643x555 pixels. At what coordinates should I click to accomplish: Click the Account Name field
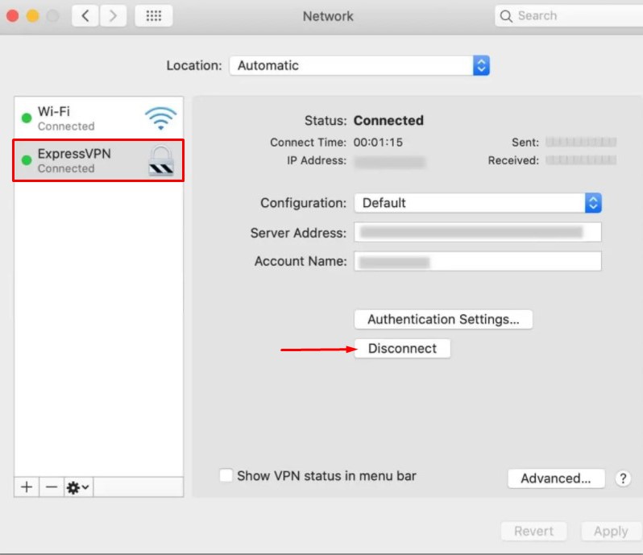pyautogui.click(x=478, y=261)
